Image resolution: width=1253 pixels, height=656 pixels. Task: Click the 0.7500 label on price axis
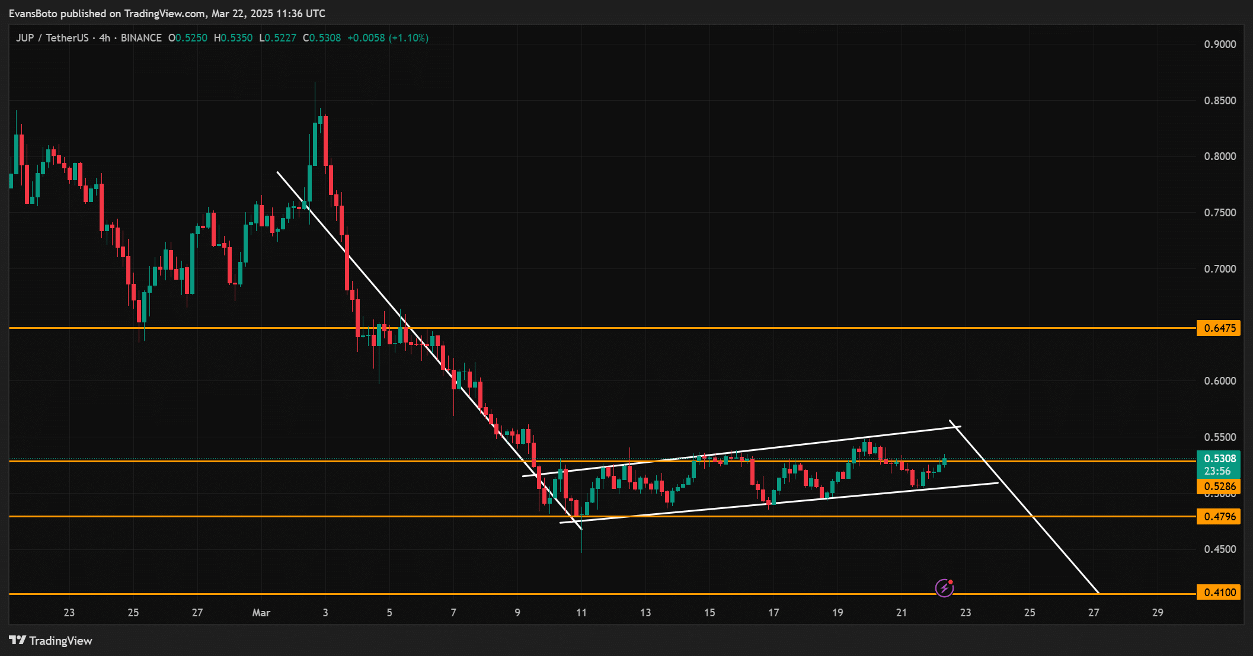click(1220, 213)
